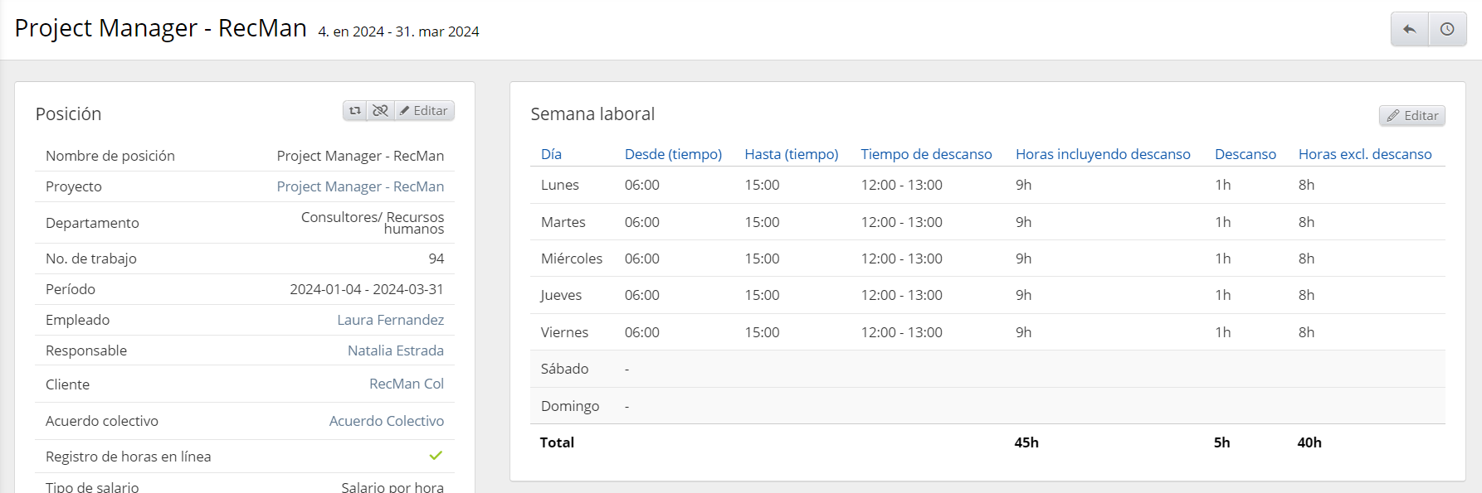1482x493 pixels.
Task: Sort by Desde (tiempo) column header
Action: coord(673,154)
